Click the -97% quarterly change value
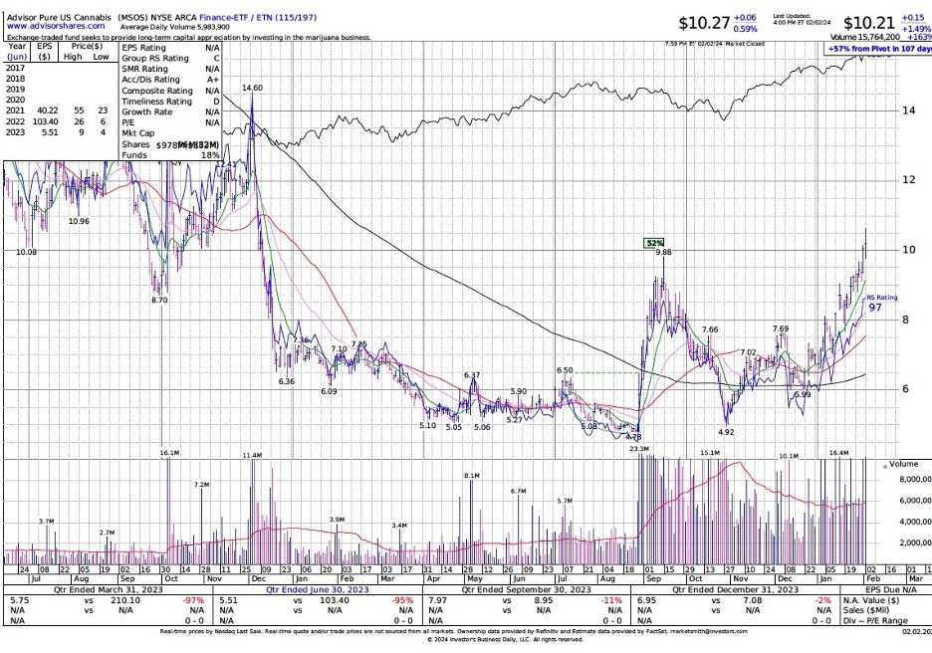The width and height of the screenshot is (932, 653). pos(194,600)
